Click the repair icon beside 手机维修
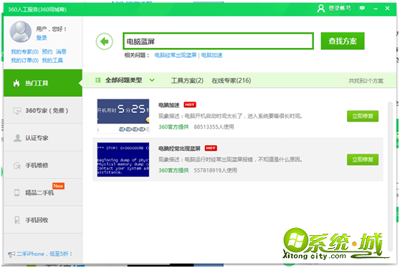The image size is (400, 268). [17, 165]
